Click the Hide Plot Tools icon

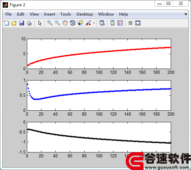click(130, 23)
